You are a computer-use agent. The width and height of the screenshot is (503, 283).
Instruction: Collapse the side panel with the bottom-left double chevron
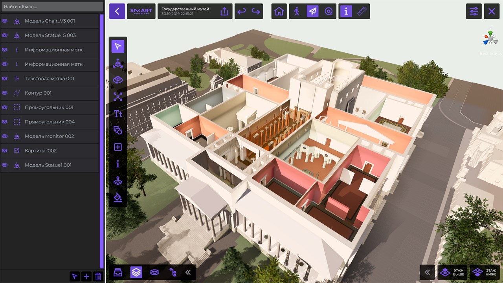(188, 272)
